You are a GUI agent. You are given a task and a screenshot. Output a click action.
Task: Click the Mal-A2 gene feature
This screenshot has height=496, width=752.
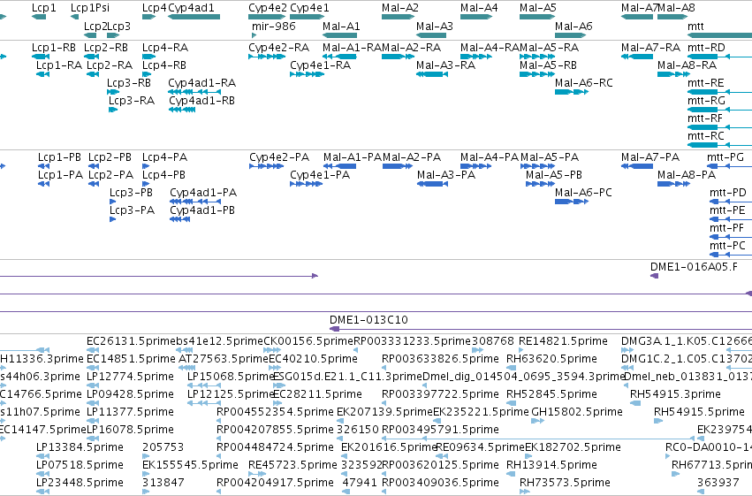pos(398,17)
